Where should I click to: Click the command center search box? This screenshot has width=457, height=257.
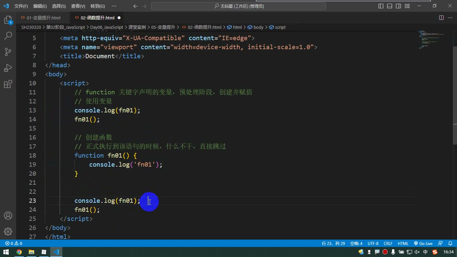tap(239, 6)
